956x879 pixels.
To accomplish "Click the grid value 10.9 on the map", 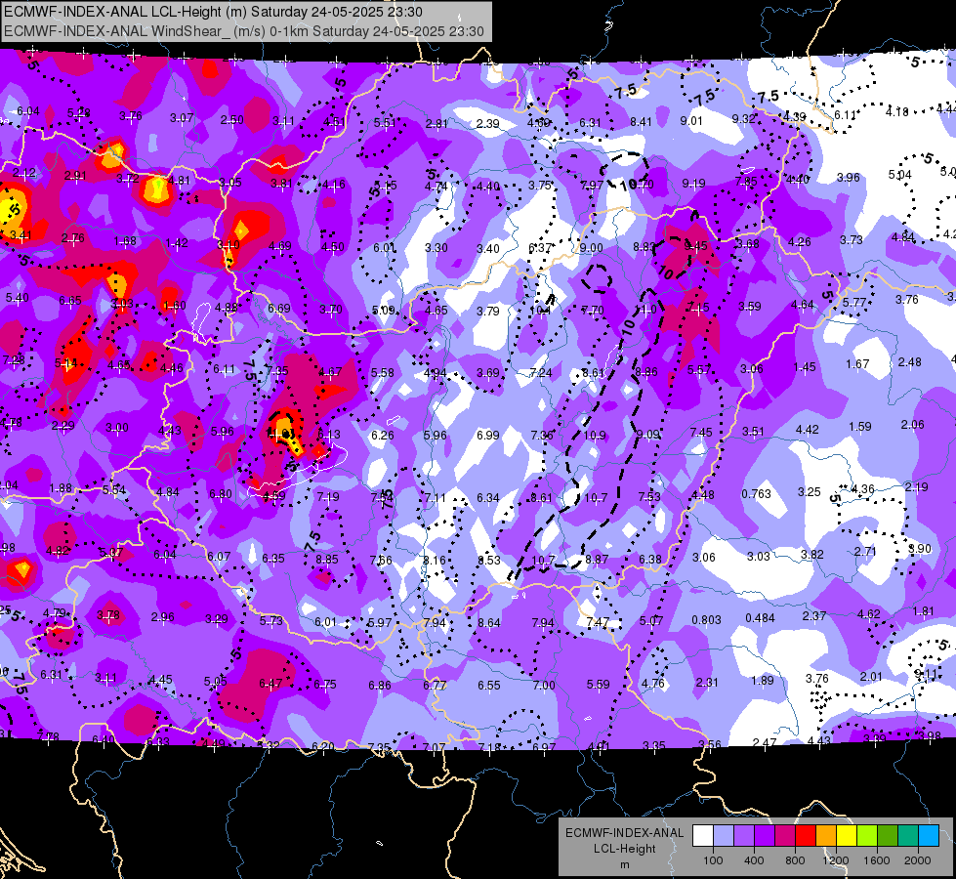I will [595, 435].
